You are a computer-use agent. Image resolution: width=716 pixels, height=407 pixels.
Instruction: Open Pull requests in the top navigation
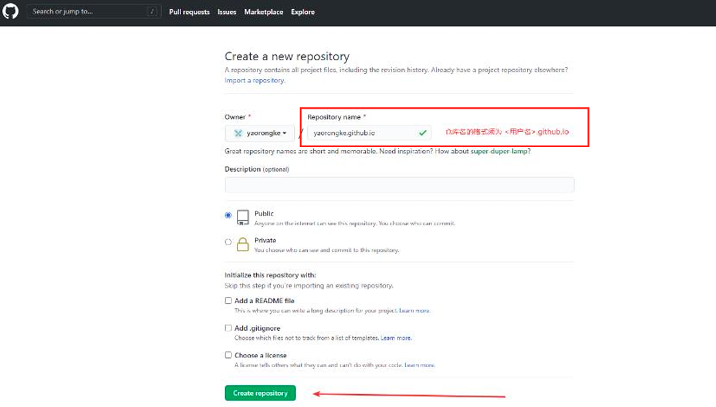click(189, 12)
